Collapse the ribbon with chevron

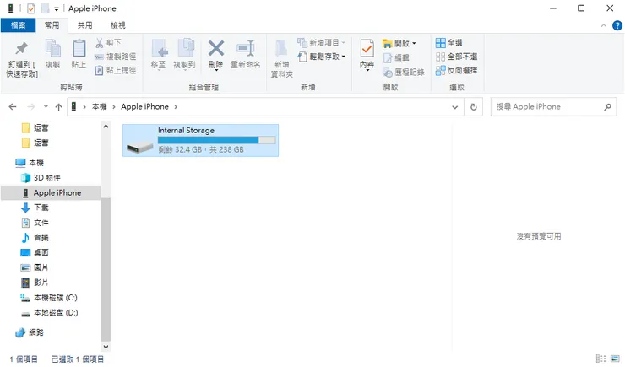(x=604, y=26)
